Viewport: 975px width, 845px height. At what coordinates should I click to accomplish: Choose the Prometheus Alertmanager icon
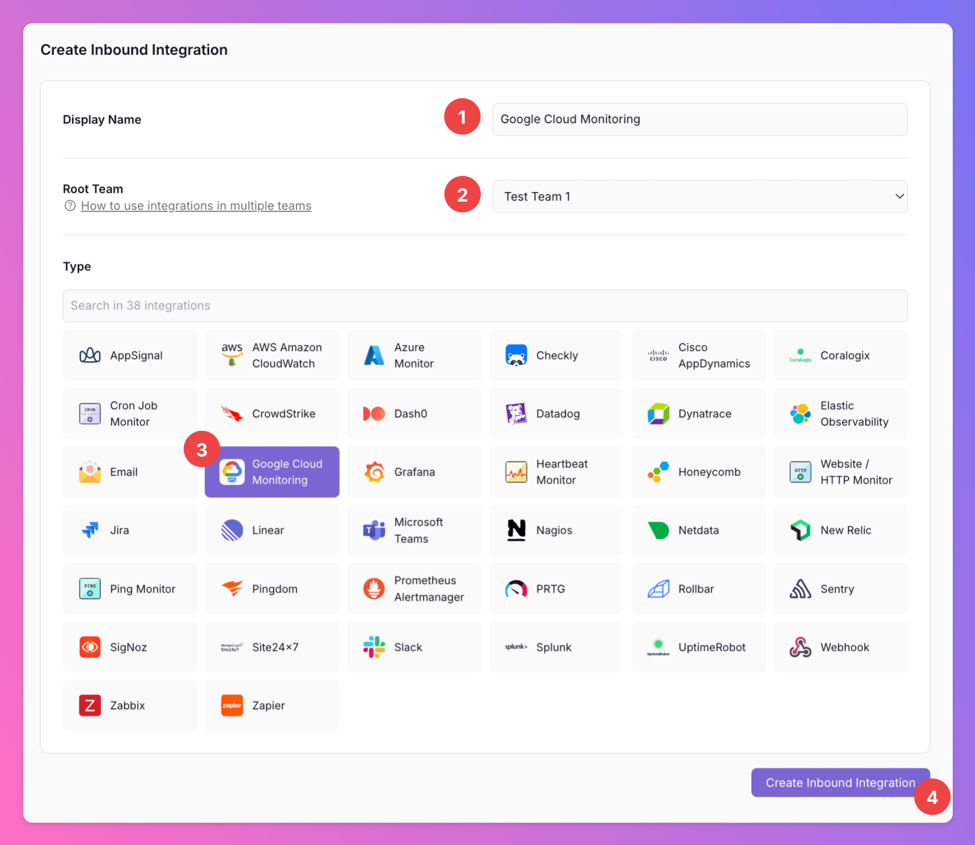pyautogui.click(x=374, y=588)
